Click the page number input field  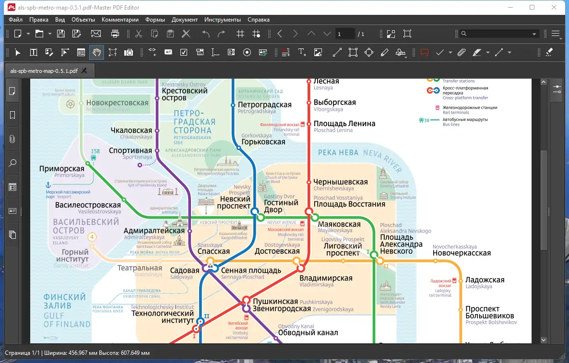(345, 34)
